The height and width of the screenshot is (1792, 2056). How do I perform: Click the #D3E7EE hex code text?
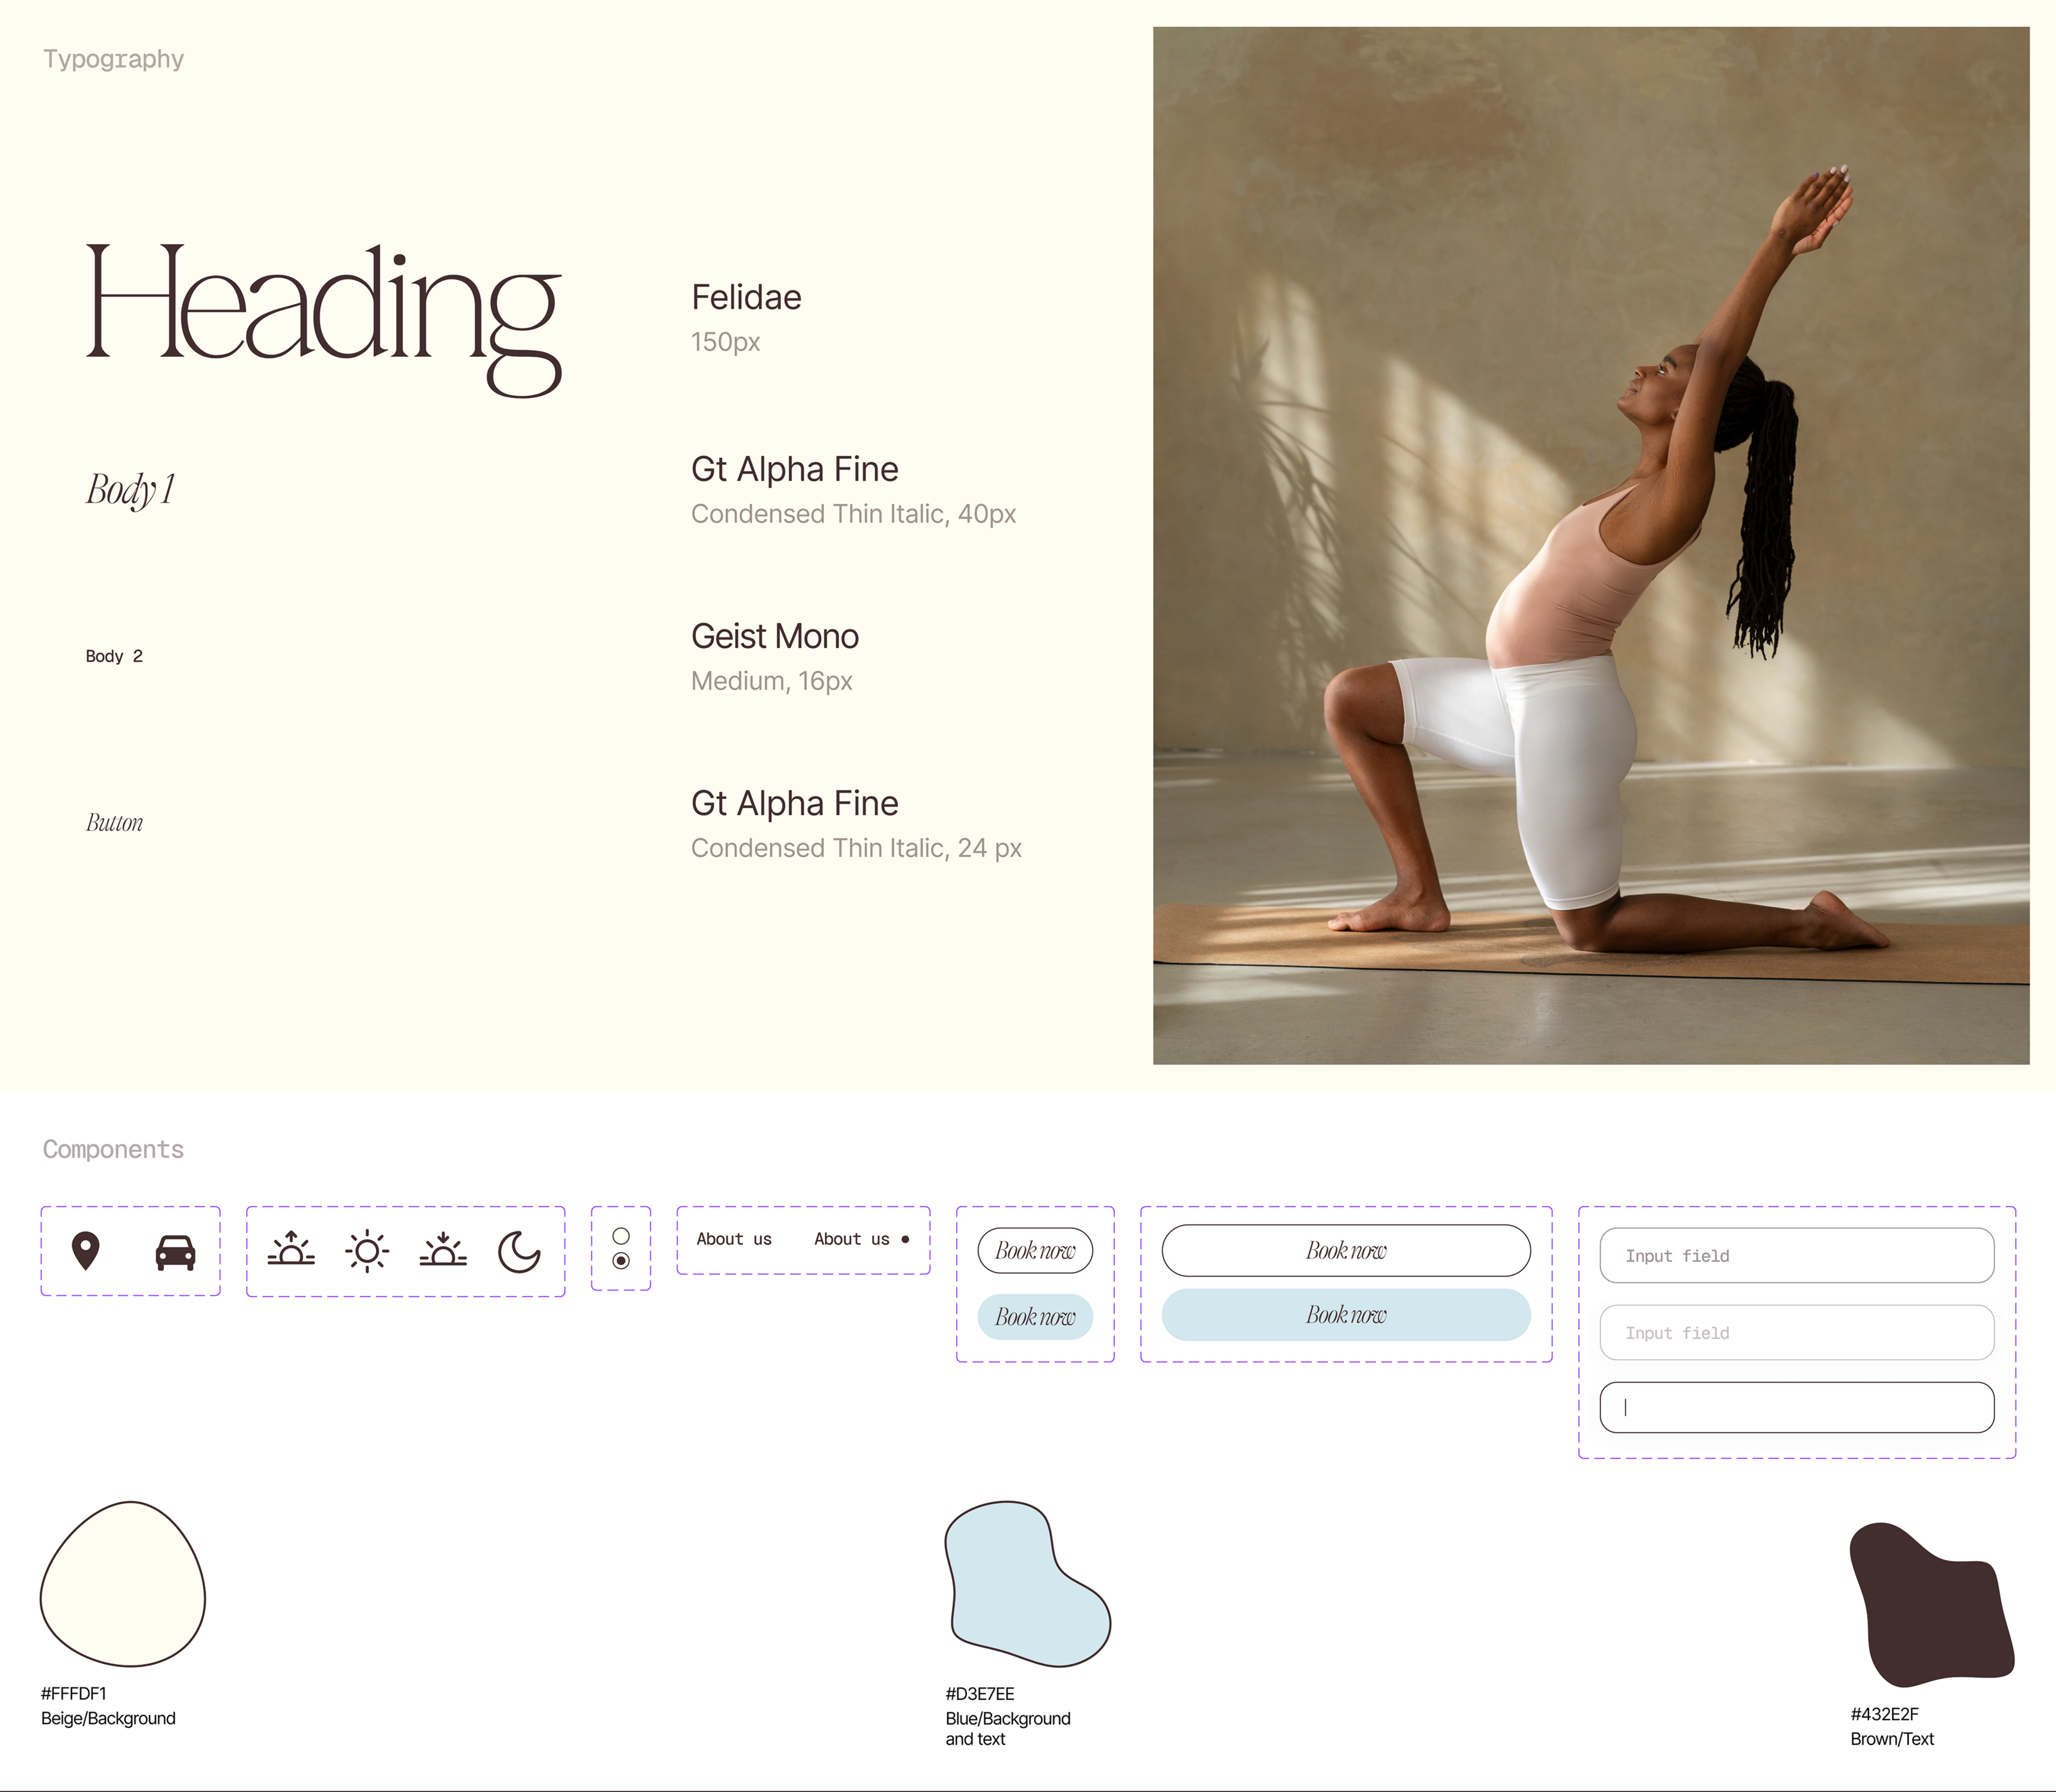pos(980,1694)
